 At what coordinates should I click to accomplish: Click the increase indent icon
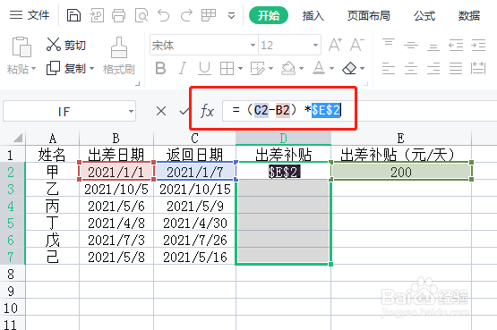(x=478, y=46)
